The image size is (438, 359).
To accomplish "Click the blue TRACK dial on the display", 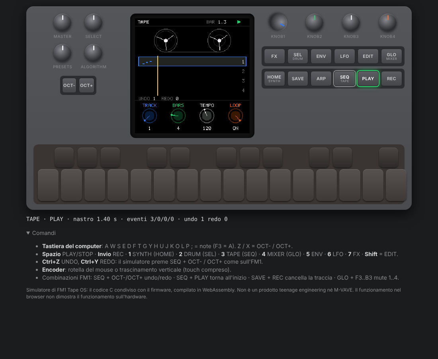I will pos(149,116).
